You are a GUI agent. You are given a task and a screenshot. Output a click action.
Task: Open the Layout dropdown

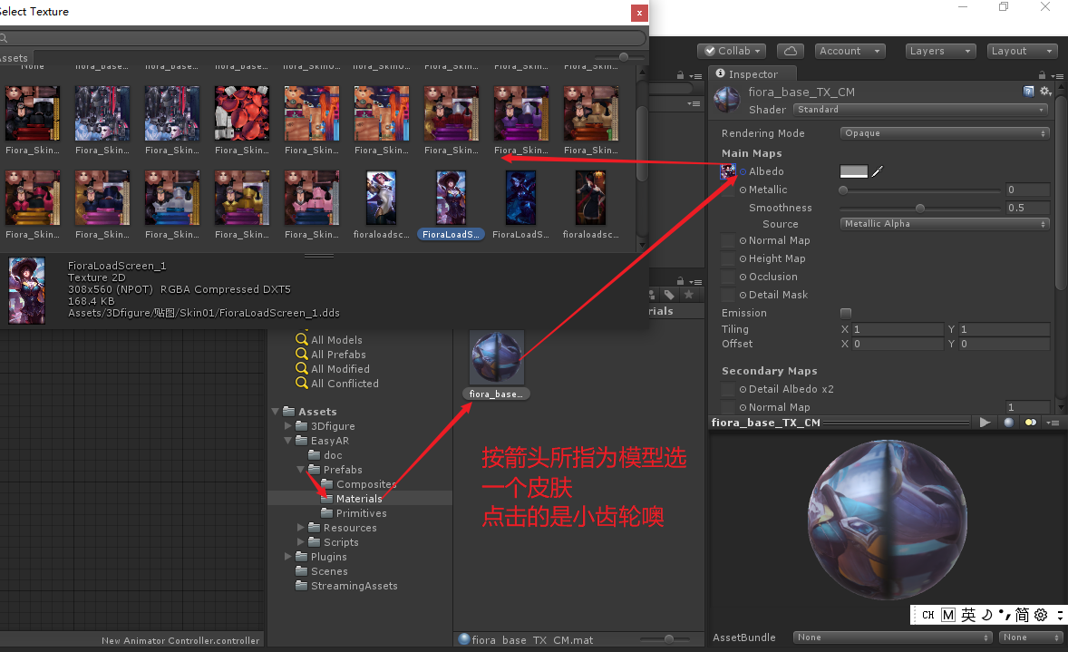pyautogui.click(x=1022, y=51)
